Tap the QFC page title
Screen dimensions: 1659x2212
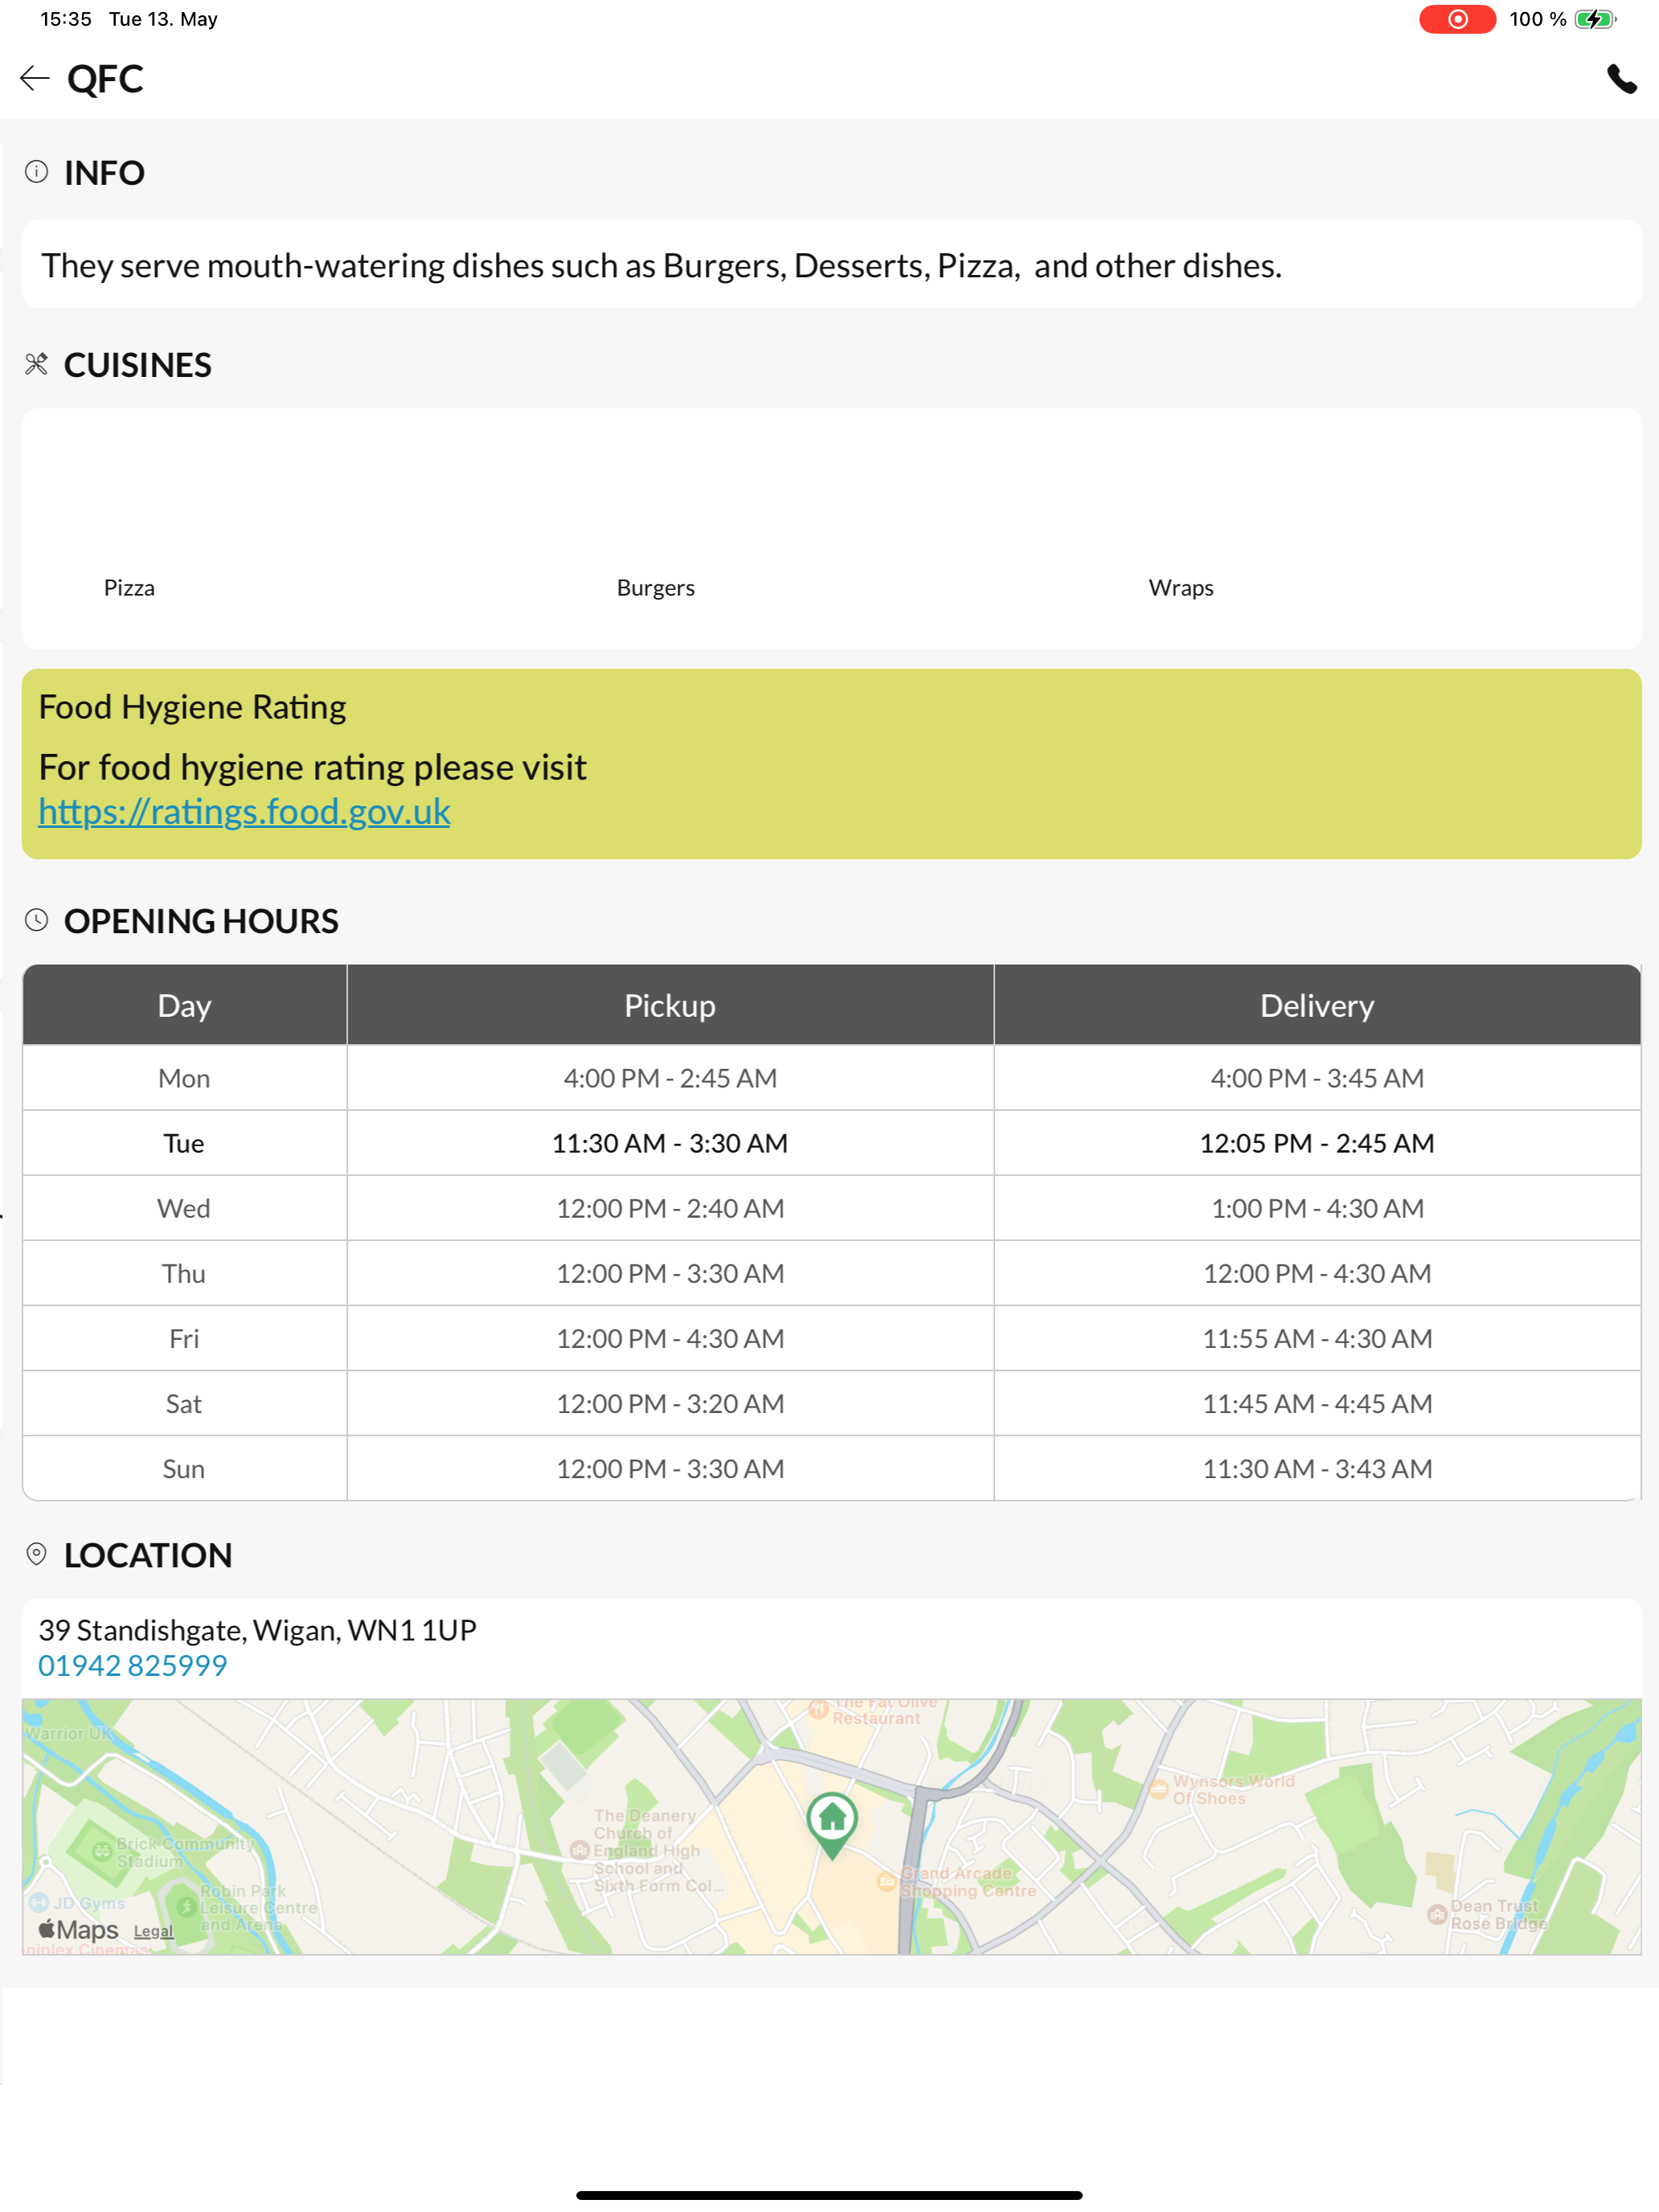[105, 79]
